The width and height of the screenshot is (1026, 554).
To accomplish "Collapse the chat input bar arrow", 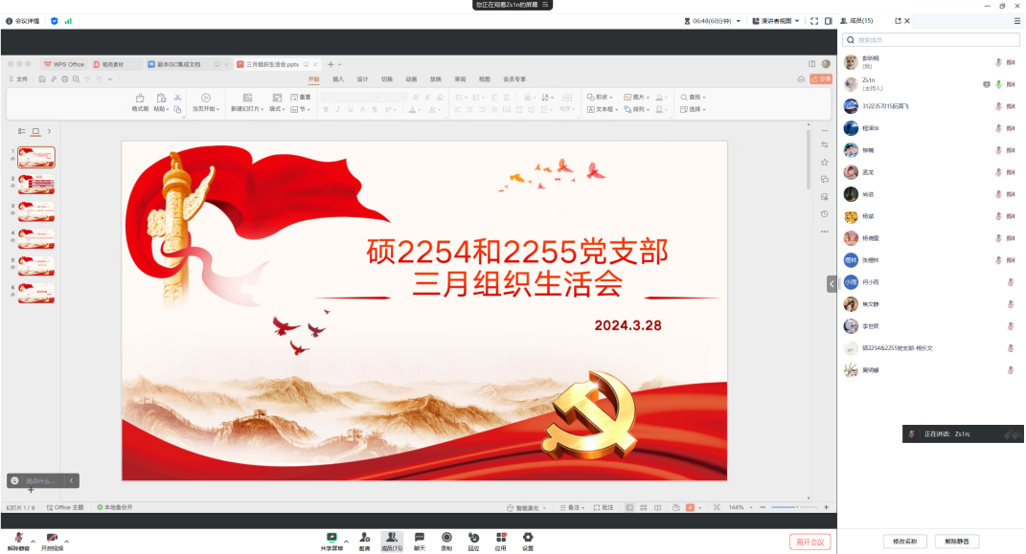I will coord(71,481).
